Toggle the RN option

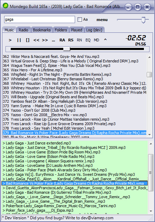tap(79, 40)
